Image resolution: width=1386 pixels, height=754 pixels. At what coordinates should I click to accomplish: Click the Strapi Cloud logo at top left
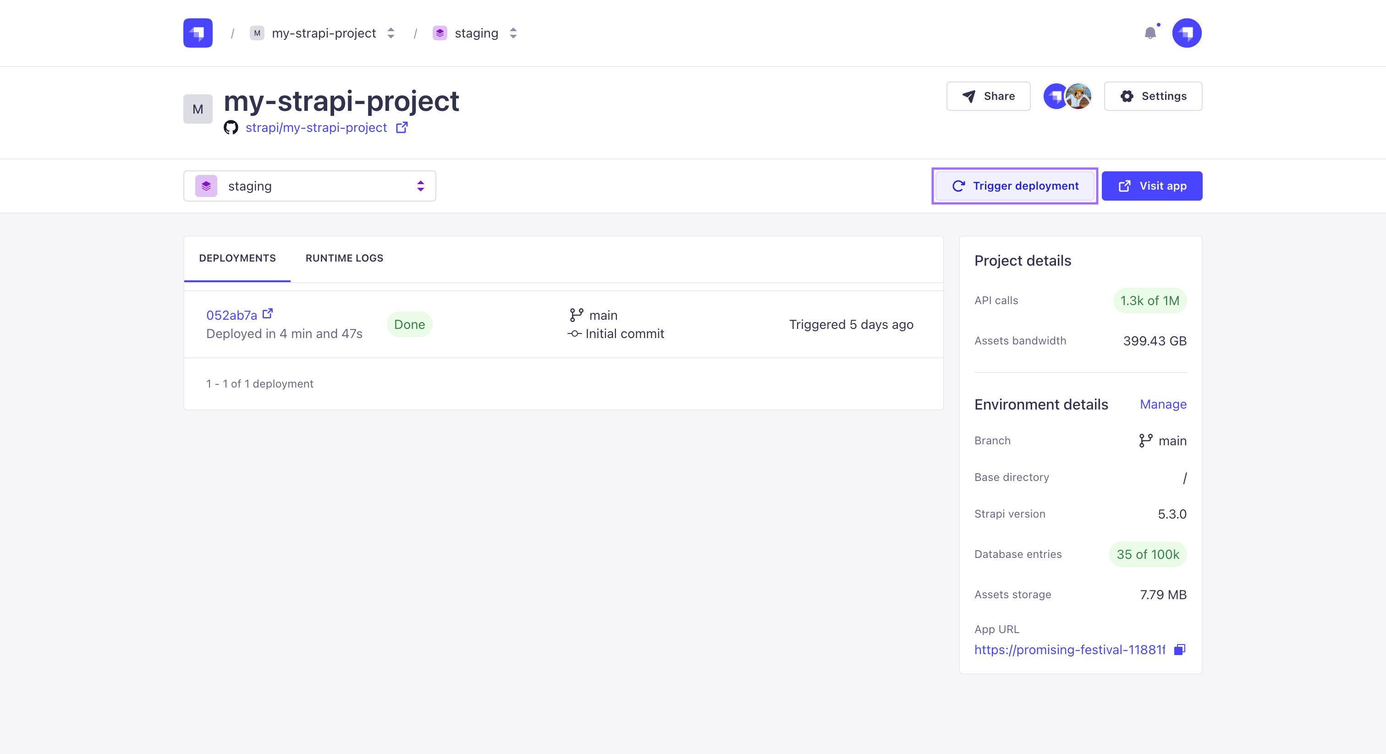(x=198, y=33)
